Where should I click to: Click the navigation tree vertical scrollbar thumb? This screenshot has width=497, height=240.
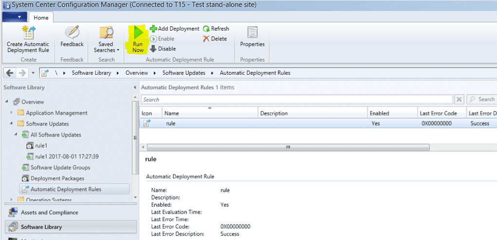pos(135,138)
